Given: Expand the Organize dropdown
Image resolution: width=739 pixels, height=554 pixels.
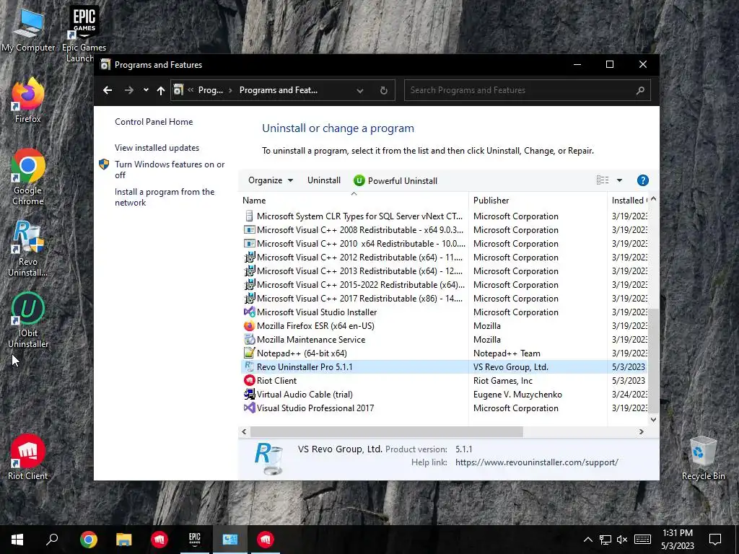Looking at the screenshot, I should coord(271,180).
